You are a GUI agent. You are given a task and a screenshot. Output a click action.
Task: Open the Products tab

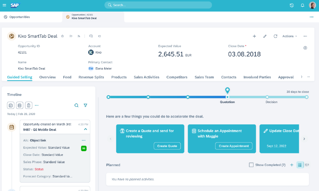[x=119, y=77]
